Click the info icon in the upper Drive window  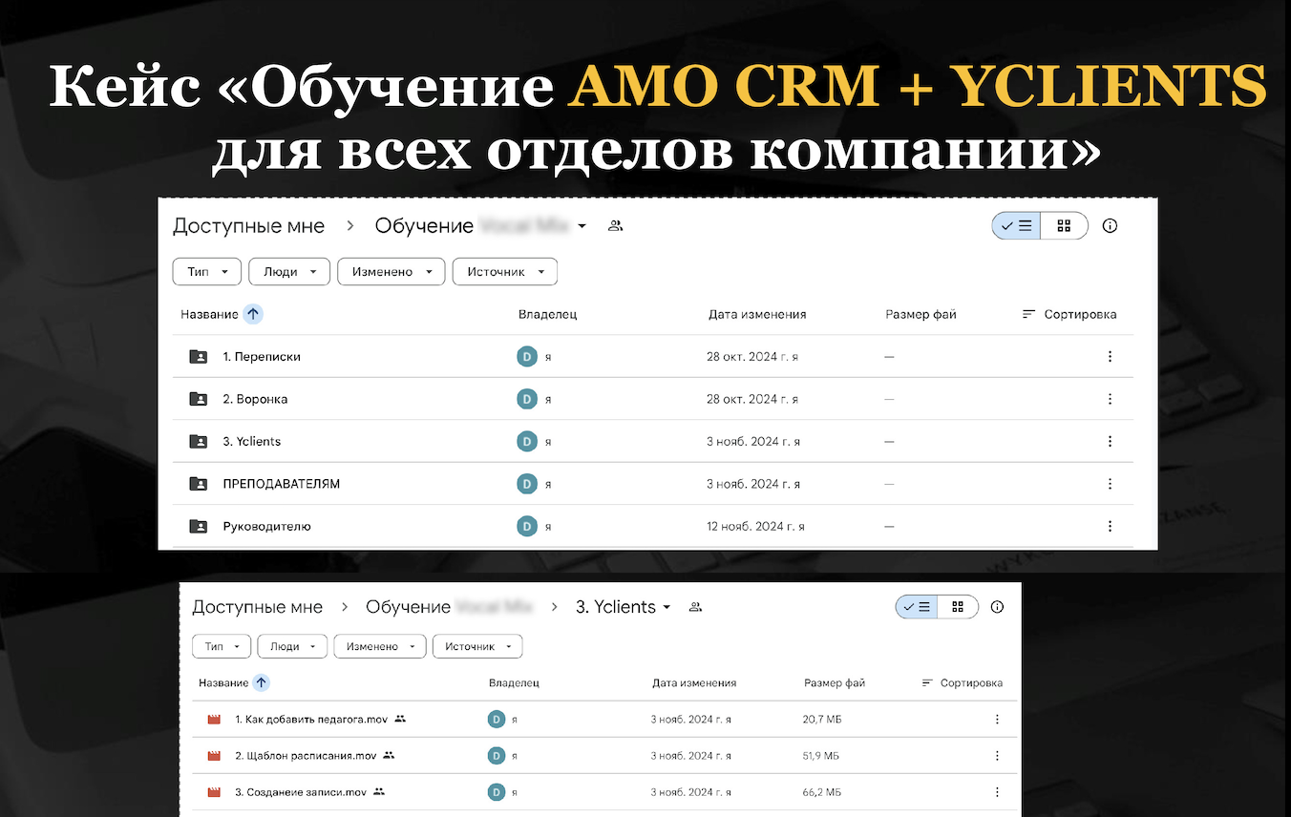pos(1110,226)
